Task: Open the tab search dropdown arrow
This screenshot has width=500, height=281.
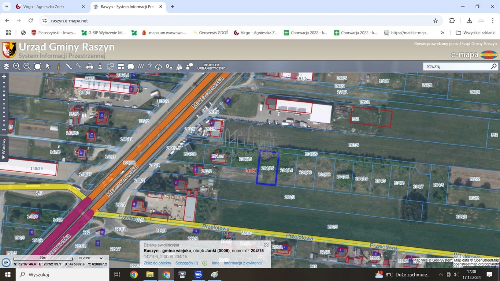Action: pos(6,7)
